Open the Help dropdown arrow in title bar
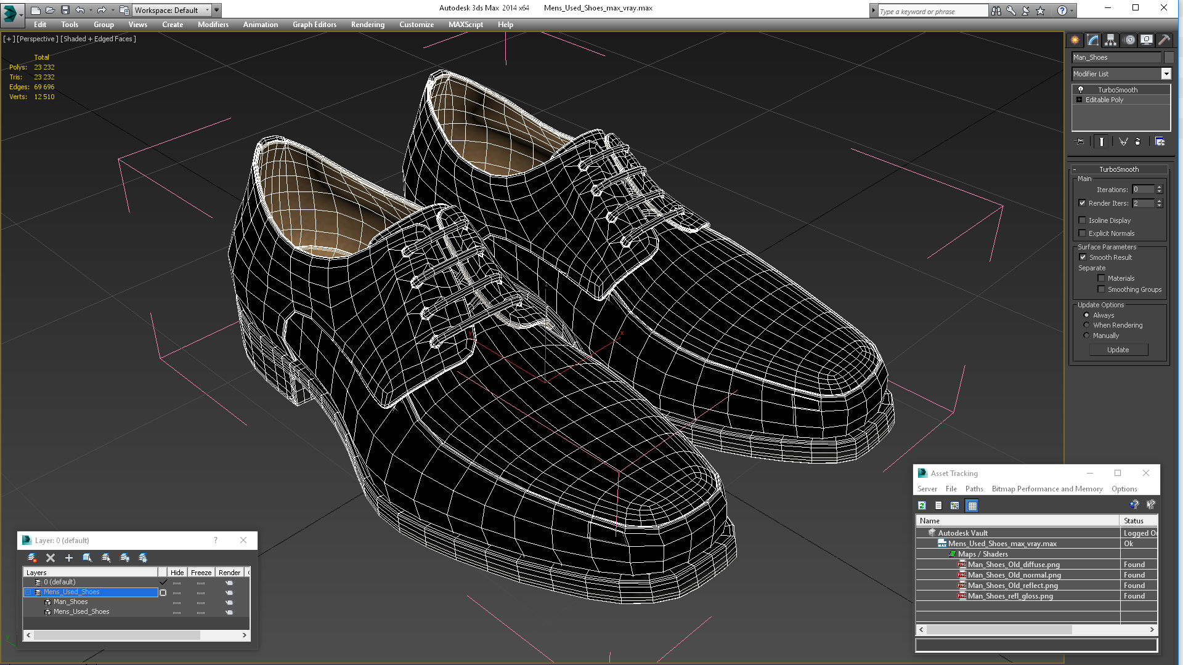This screenshot has height=665, width=1183. [x=1072, y=10]
